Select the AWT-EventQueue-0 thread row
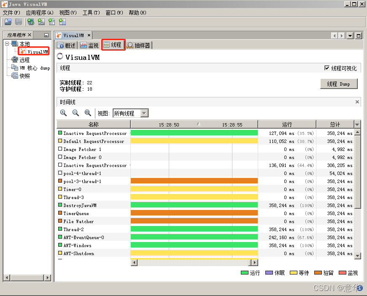 205,237
